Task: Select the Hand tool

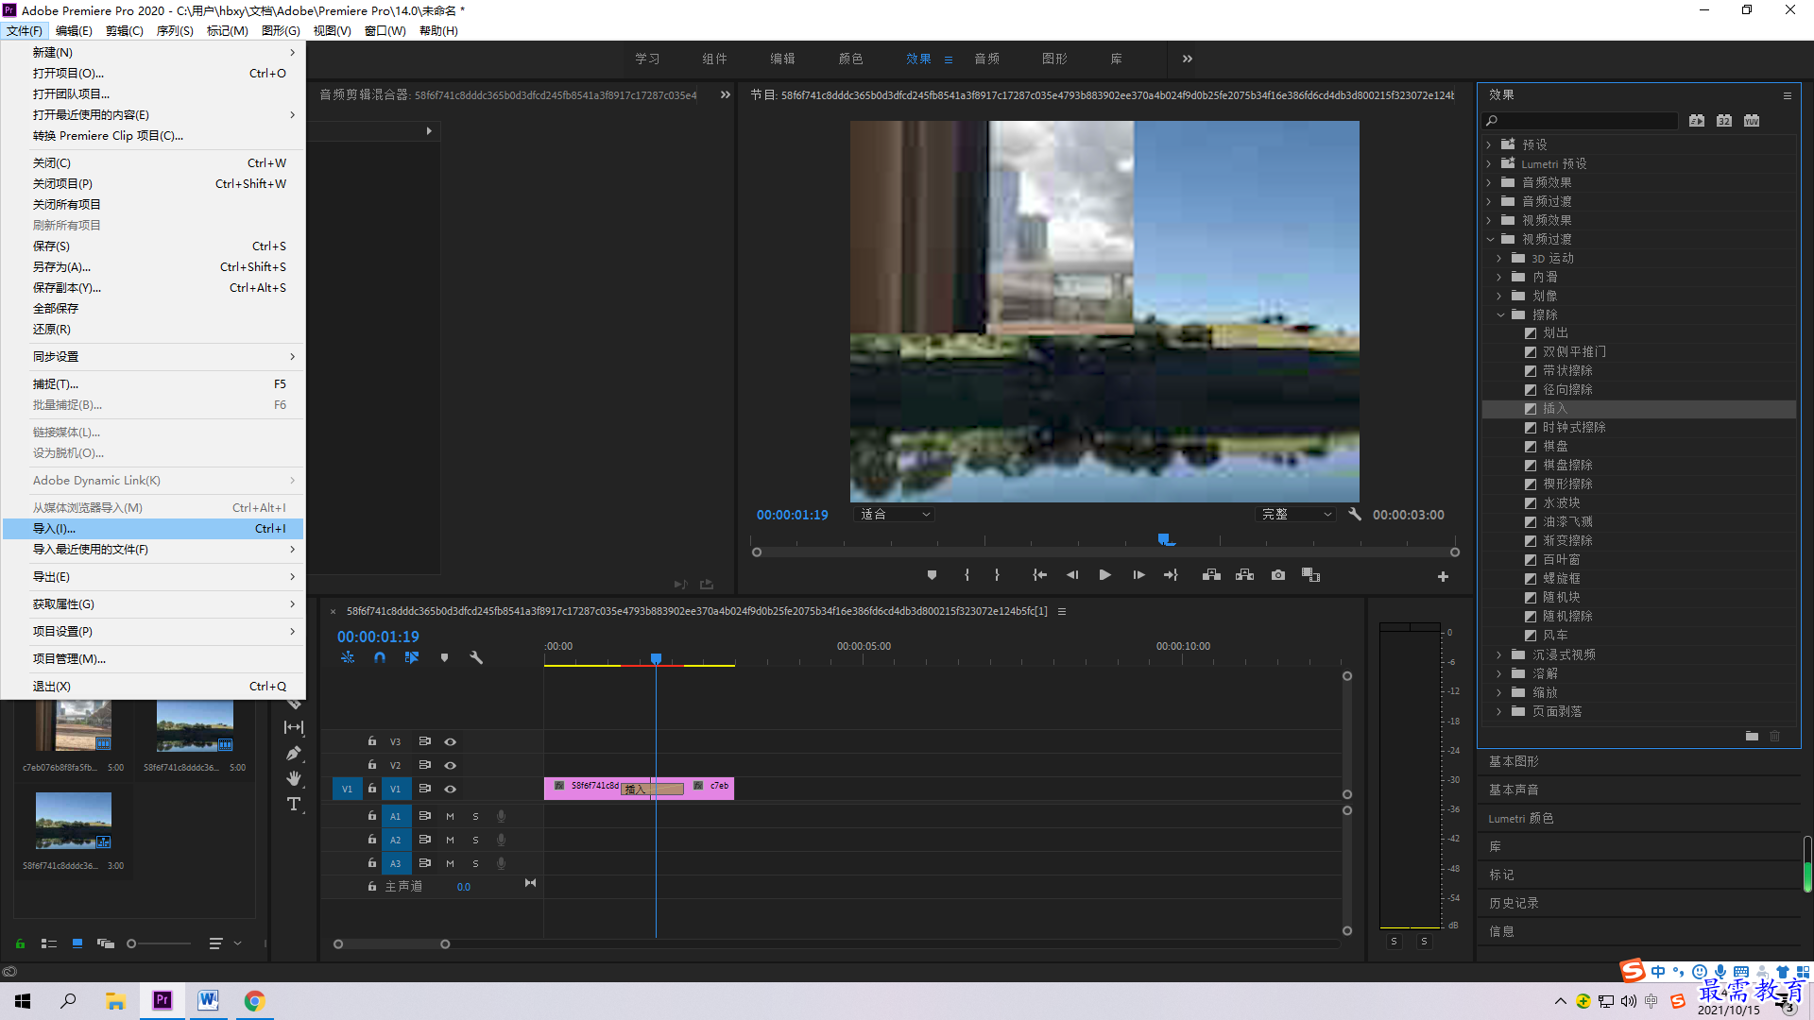Action: click(294, 778)
